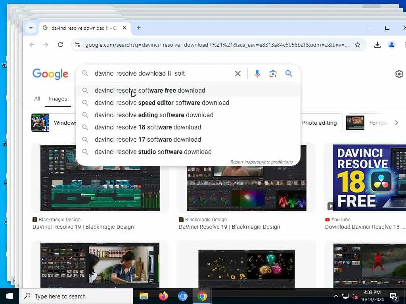Screen dimensions: 406x304
Task: Open the tab search dropdown
Action: point(31,28)
